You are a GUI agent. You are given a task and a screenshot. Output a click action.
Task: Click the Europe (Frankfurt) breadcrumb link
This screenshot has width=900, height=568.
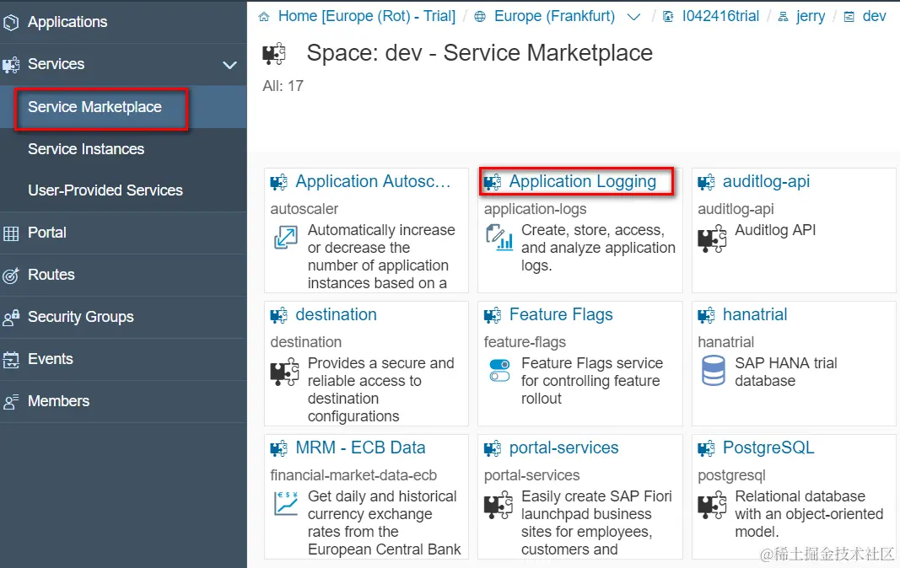point(554,16)
